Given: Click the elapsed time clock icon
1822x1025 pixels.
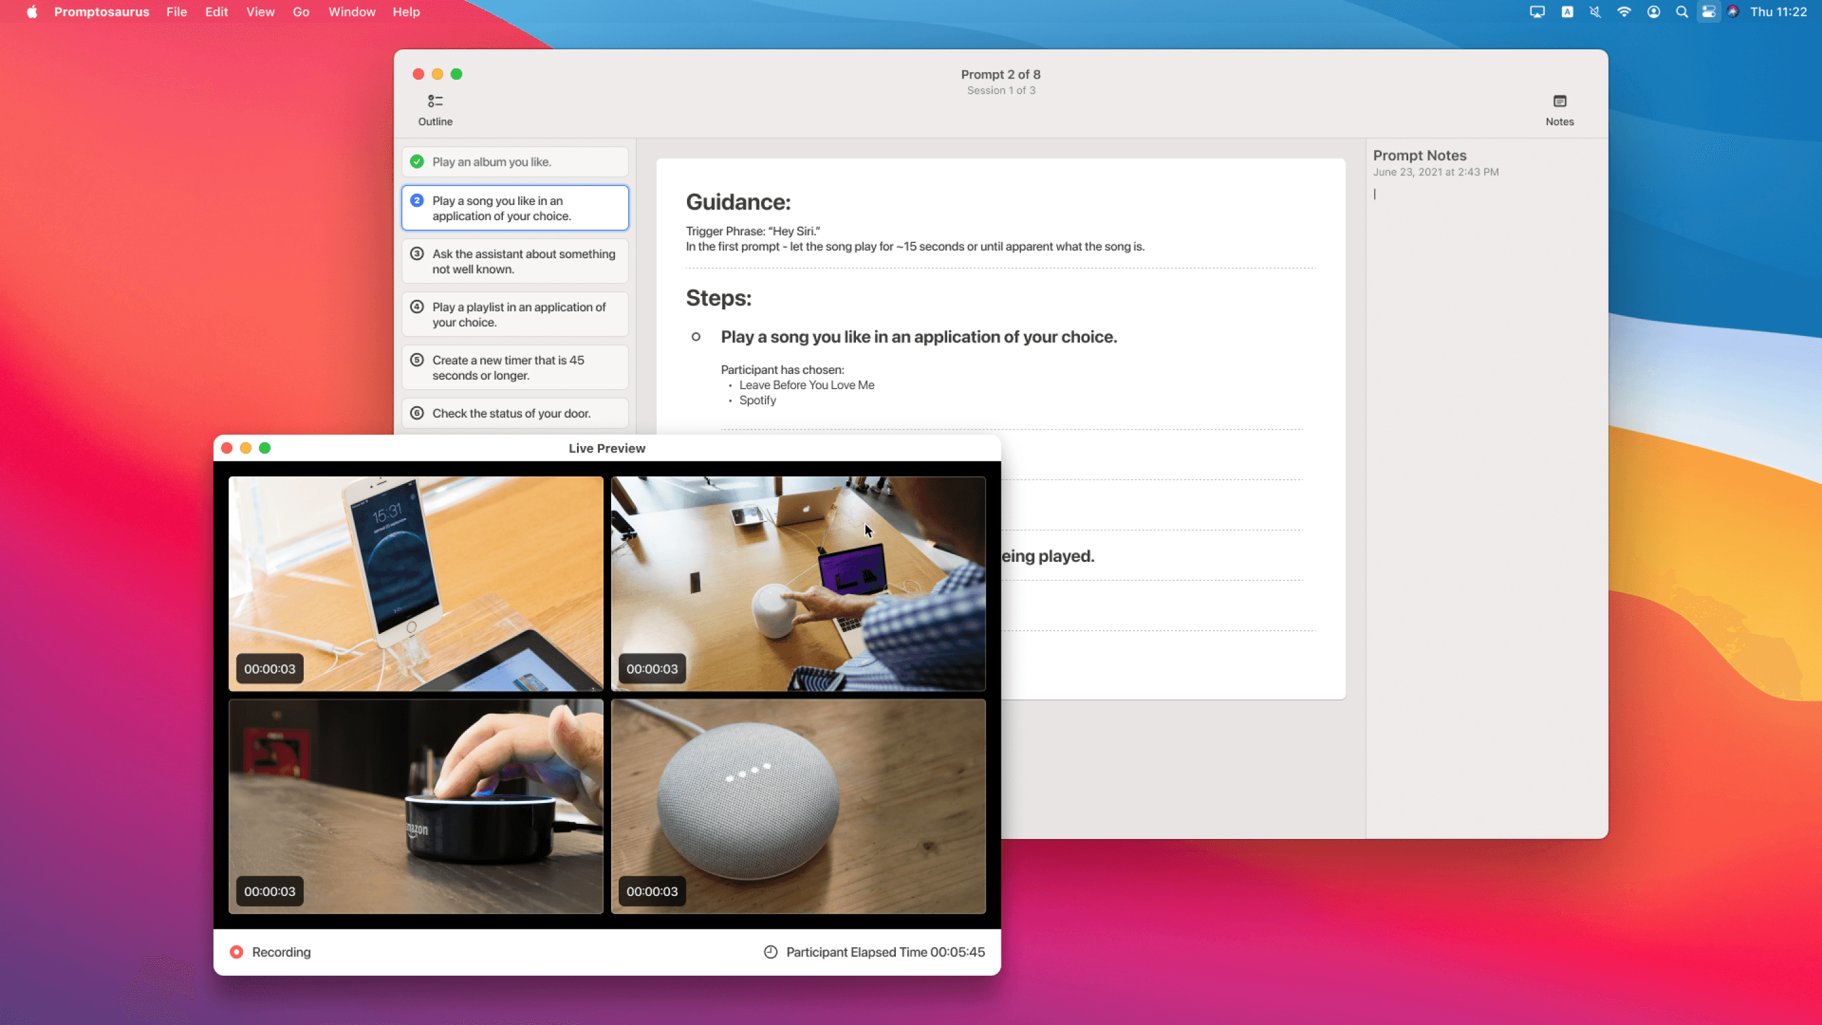Looking at the screenshot, I should pyautogui.click(x=771, y=952).
